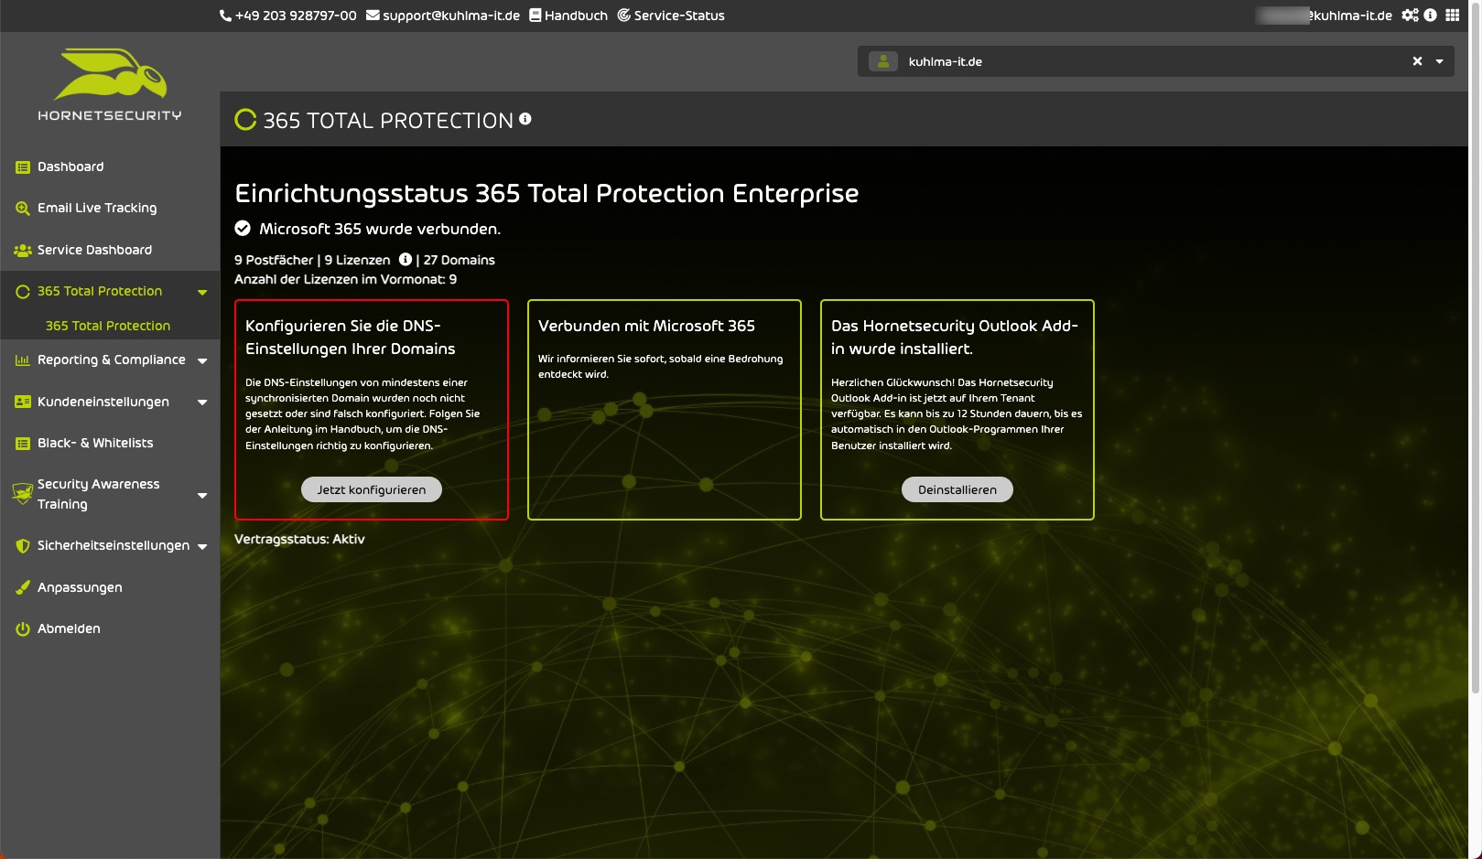Click the phone icon in top bar
Viewport: 1482px width, 859px height.
[225, 16]
